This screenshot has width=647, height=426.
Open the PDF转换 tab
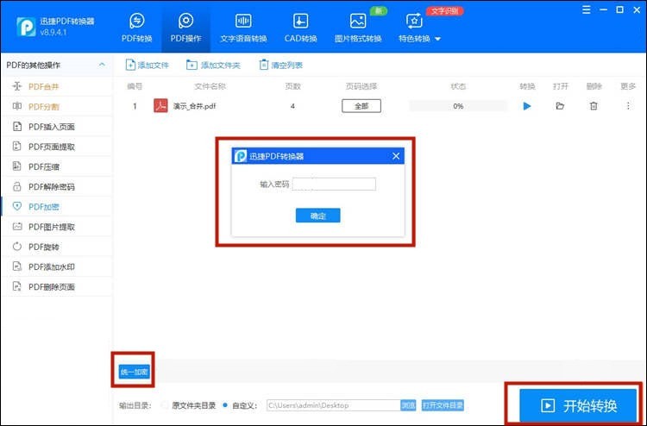pos(136,28)
